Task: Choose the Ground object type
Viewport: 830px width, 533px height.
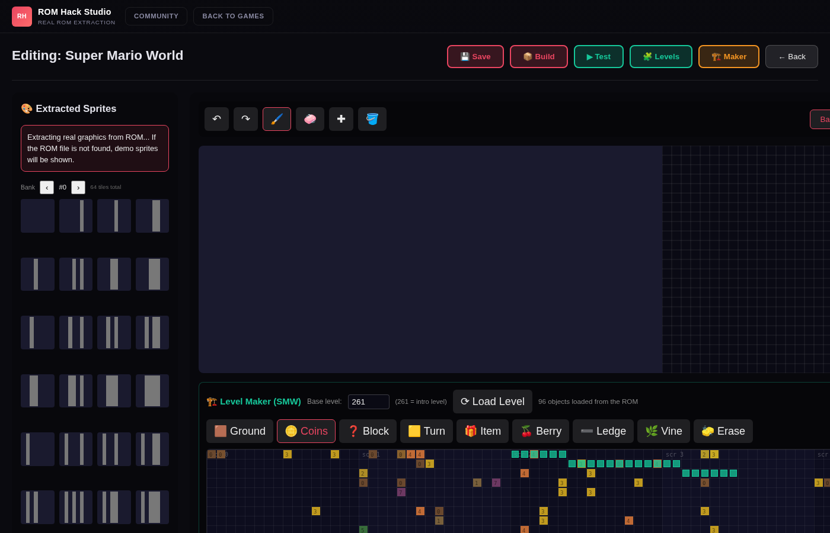Action: (x=240, y=431)
